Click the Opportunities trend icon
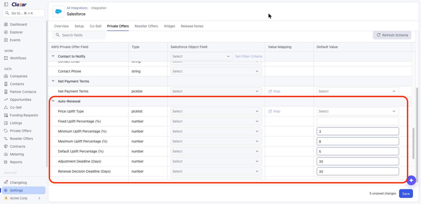The image size is (421, 204). tap(6, 99)
